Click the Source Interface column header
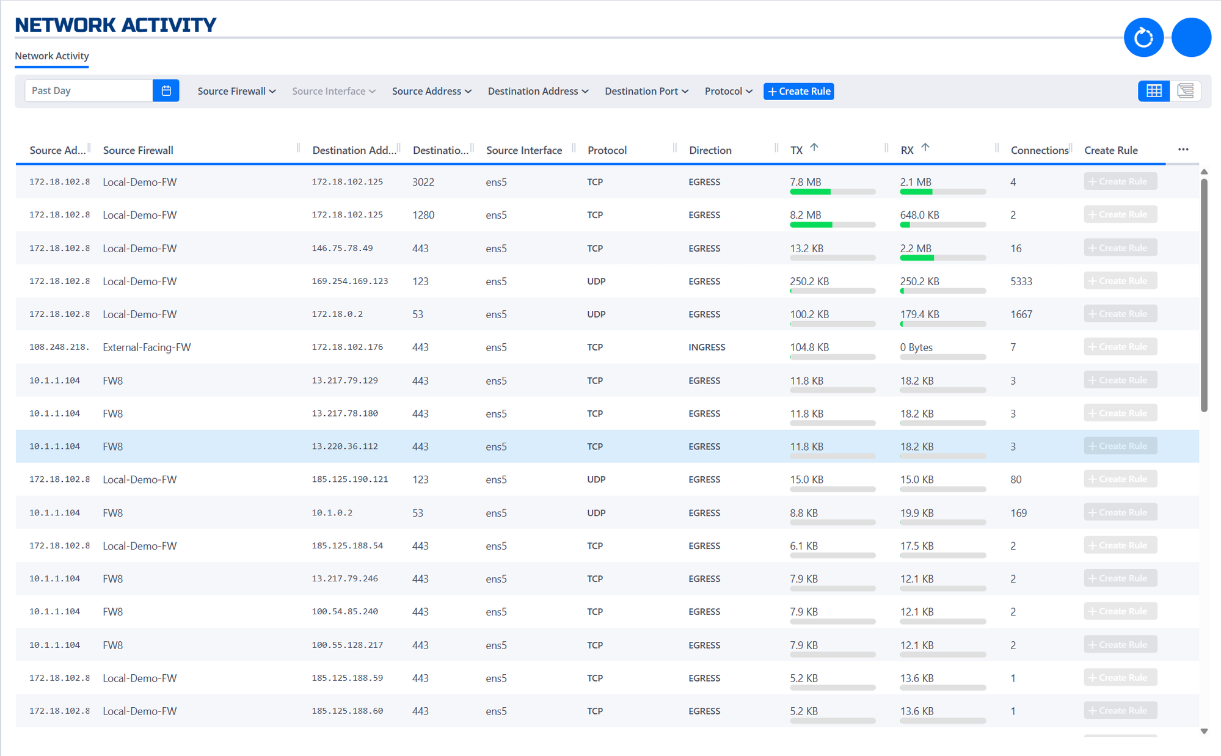 coord(524,150)
